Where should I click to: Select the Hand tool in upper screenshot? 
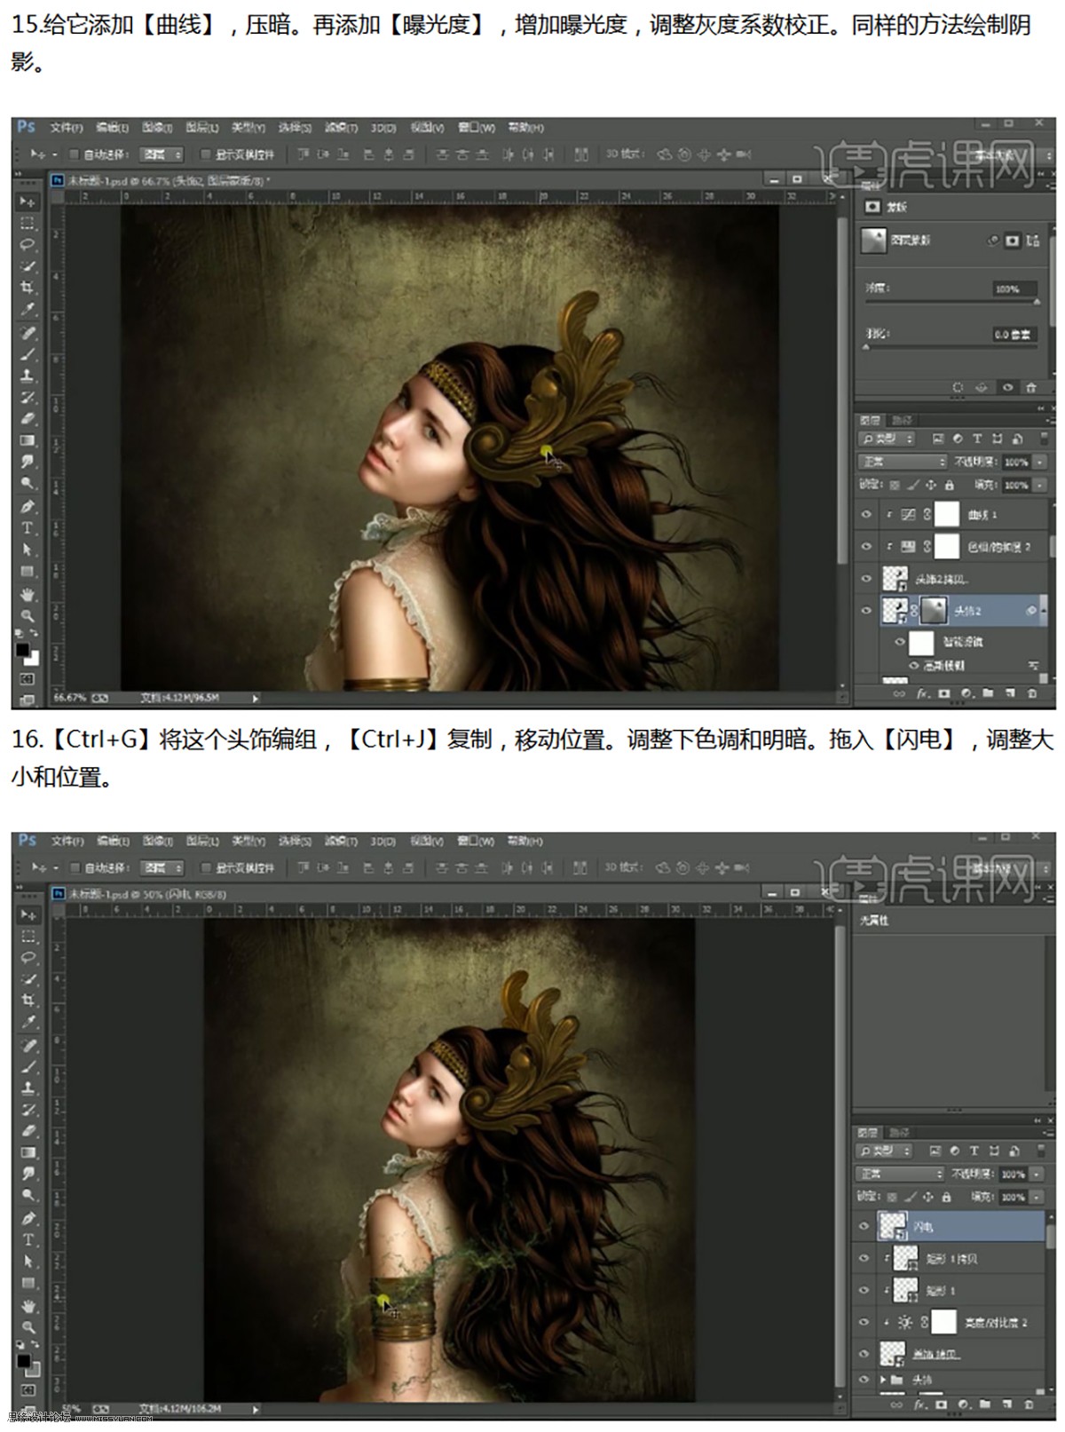point(28,593)
